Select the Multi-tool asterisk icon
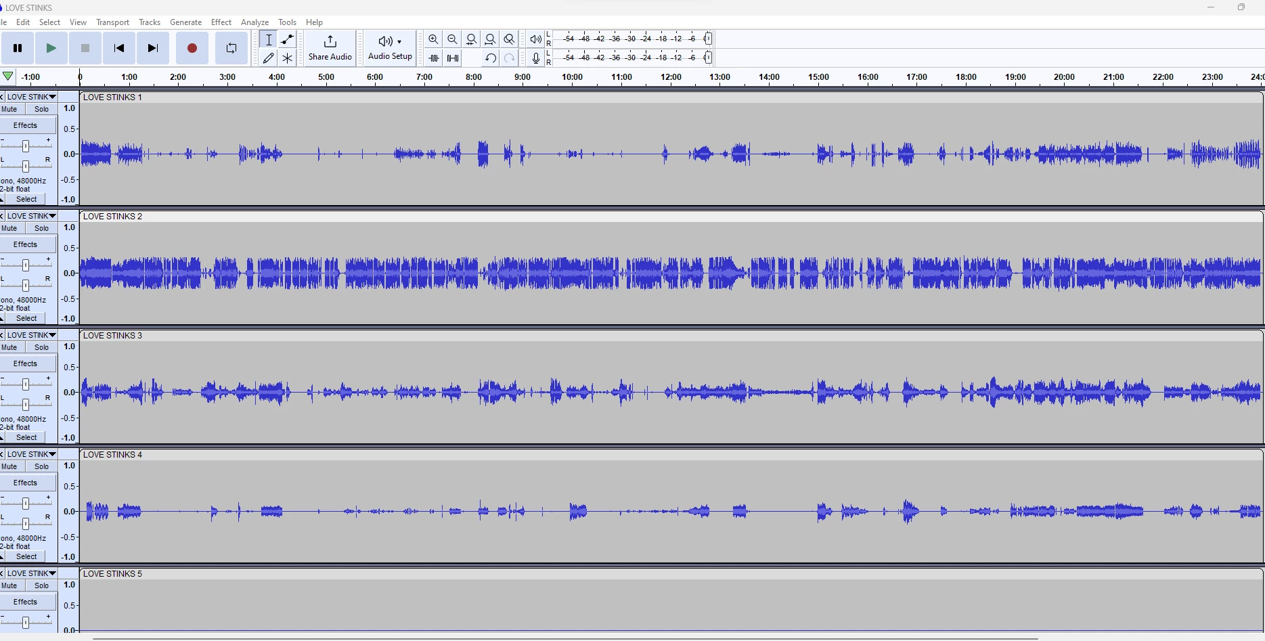The width and height of the screenshot is (1265, 641). pos(288,58)
